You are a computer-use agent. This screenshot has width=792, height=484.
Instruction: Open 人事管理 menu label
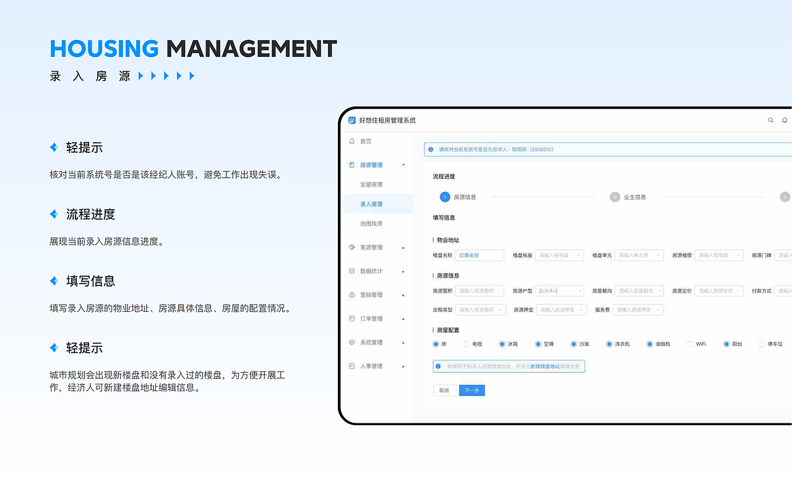pyautogui.click(x=371, y=366)
